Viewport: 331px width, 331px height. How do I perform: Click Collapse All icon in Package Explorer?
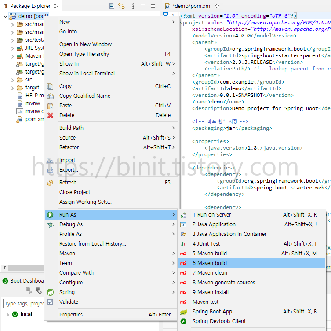tap(111, 6)
